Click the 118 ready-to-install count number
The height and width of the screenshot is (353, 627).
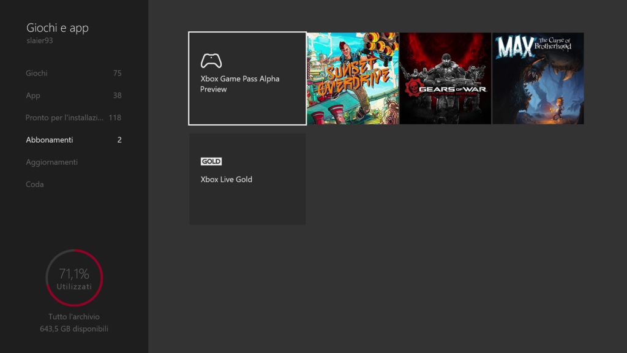(115, 118)
